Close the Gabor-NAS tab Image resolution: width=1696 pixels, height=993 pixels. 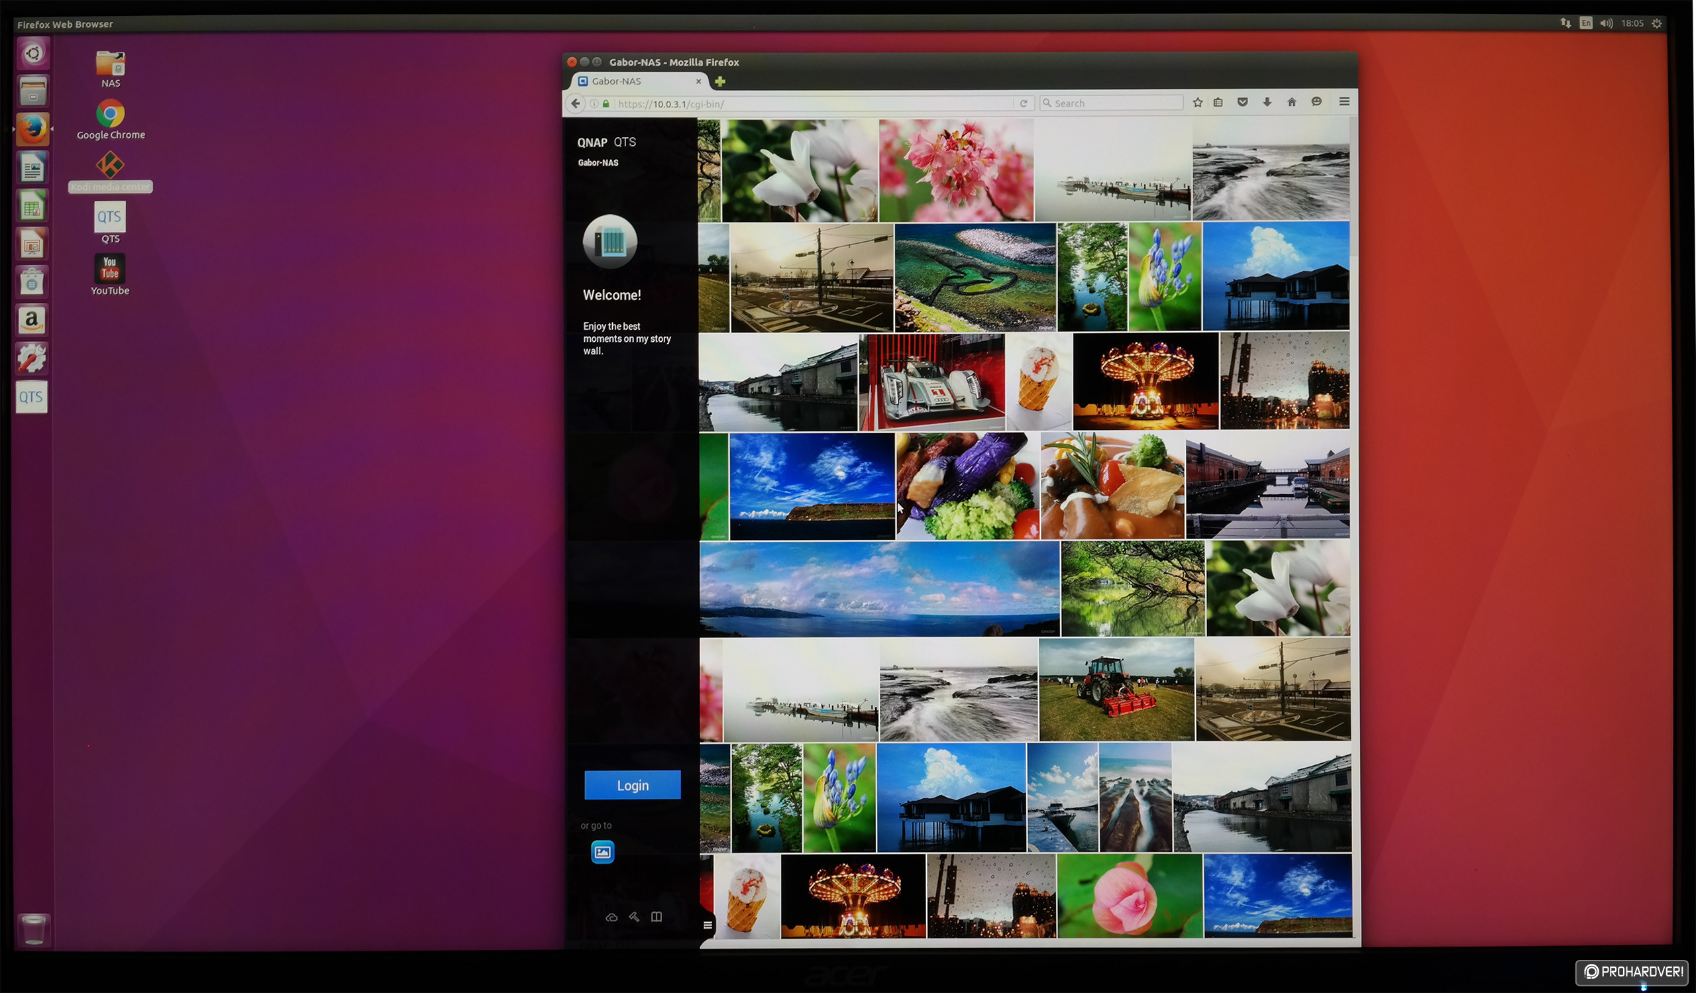tap(698, 81)
